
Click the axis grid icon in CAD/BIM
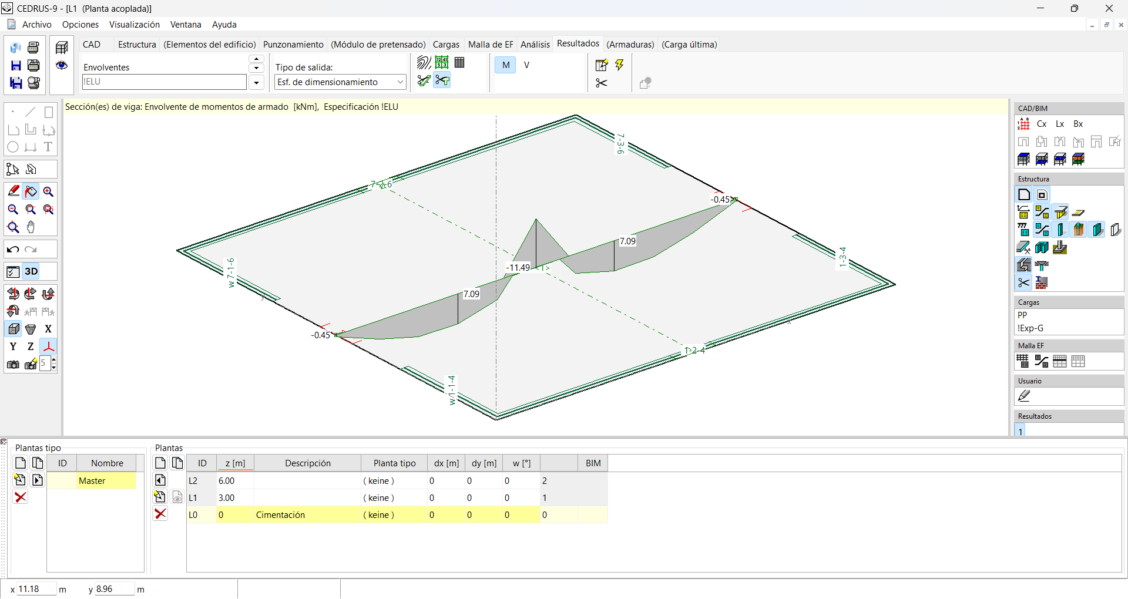(x=1023, y=124)
